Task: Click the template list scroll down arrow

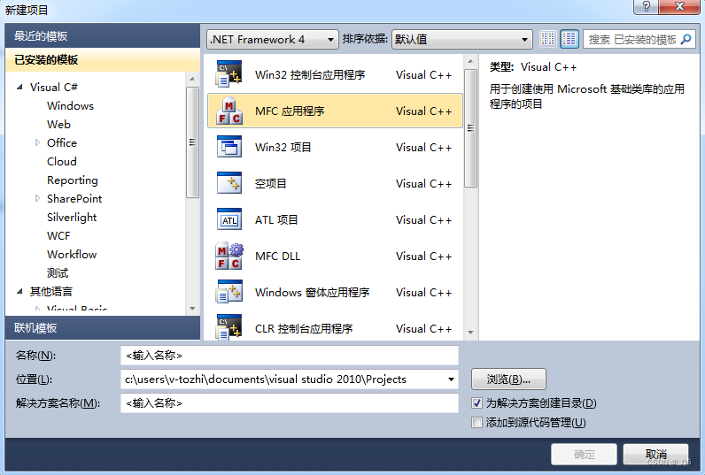Action: tap(470, 333)
